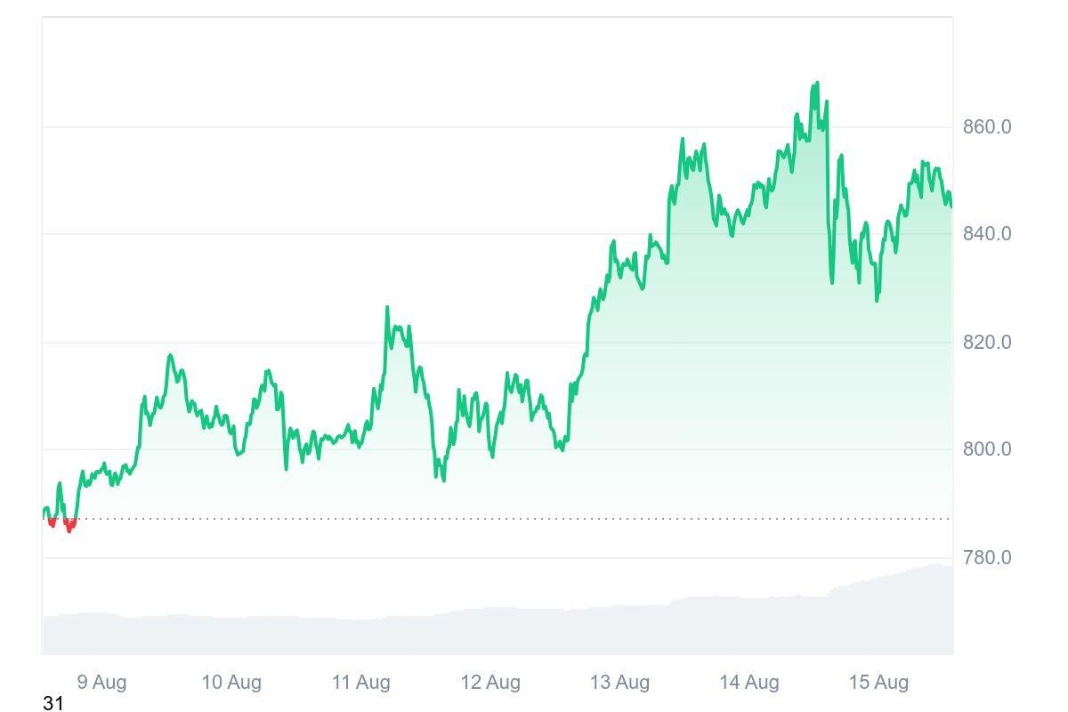The height and width of the screenshot is (712, 1068).
Task: Click the right end of the green price line
Action: [951, 205]
